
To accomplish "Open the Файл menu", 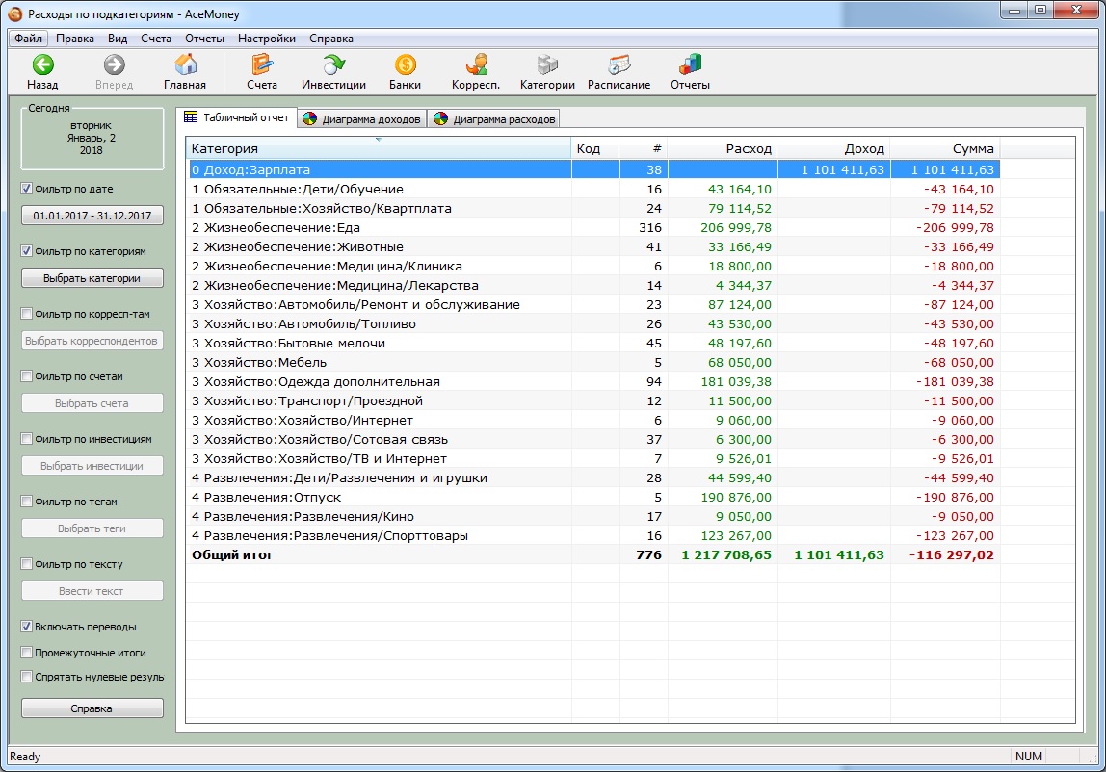I will tap(28, 39).
